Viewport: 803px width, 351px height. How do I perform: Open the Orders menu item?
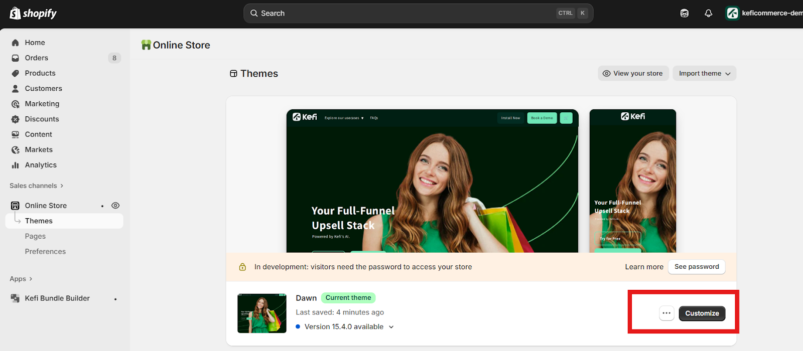point(37,58)
